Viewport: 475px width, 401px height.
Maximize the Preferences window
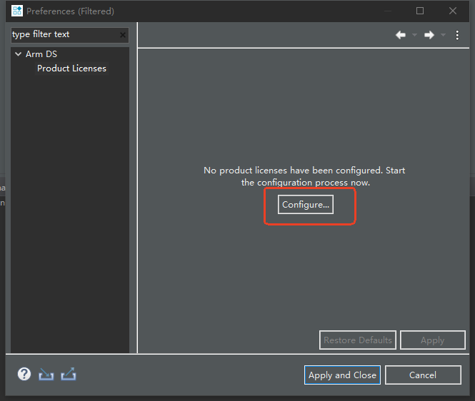pos(420,11)
